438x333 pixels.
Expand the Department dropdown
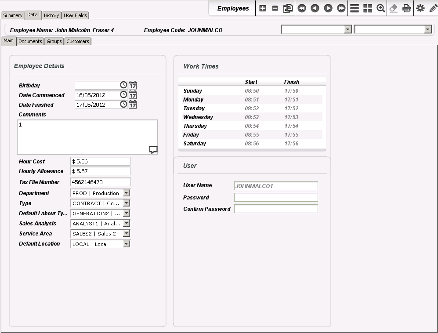point(127,193)
